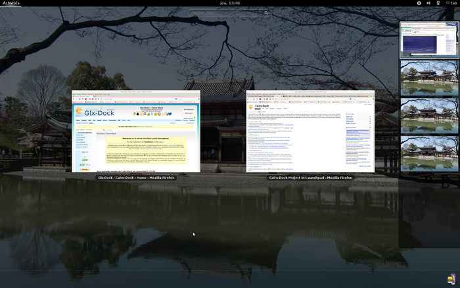
Task: Focus the overview search field
Action: 227,12
